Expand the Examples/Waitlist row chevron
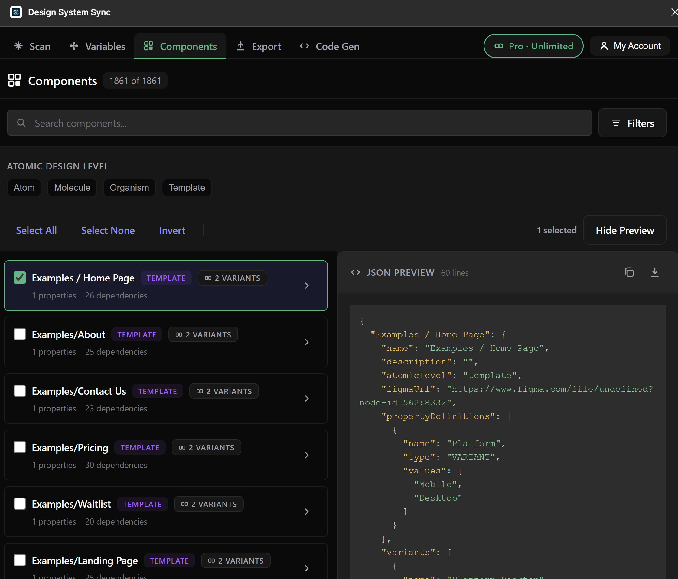This screenshot has width=678, height=579. pos(307,512)
